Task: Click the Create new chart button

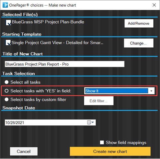Action: point(110,151)
